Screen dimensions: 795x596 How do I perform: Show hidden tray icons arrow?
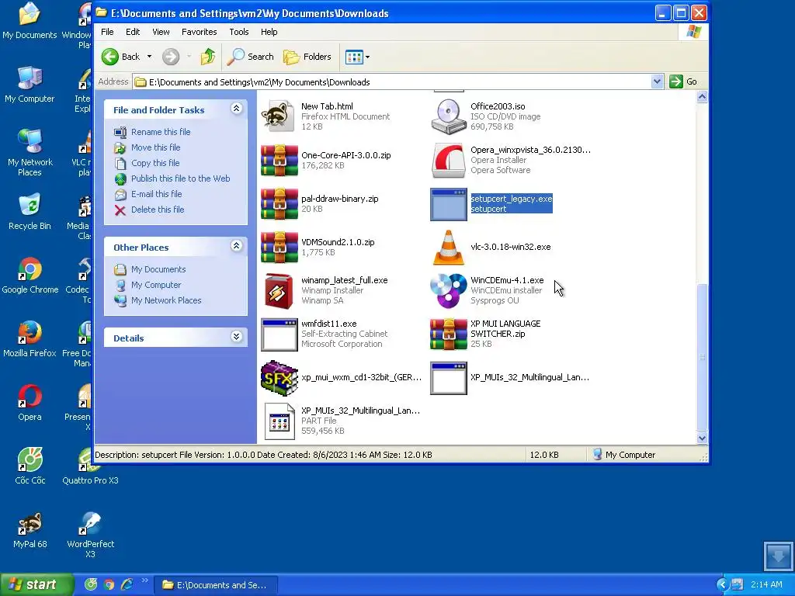coord(722,584)
